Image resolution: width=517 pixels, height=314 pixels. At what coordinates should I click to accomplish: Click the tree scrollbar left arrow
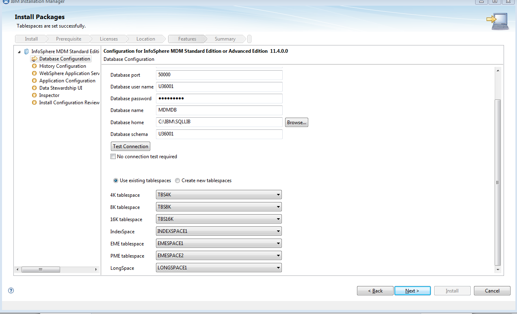pos(17,269)
